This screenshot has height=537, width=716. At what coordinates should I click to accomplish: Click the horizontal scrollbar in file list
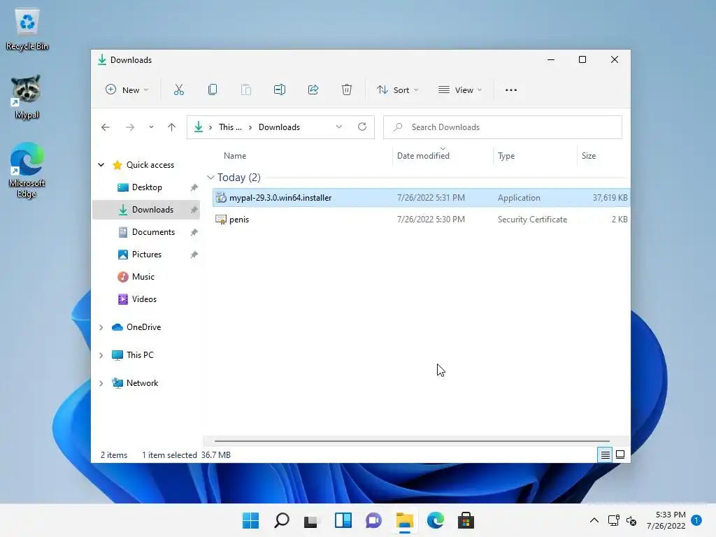coord(412,441)
